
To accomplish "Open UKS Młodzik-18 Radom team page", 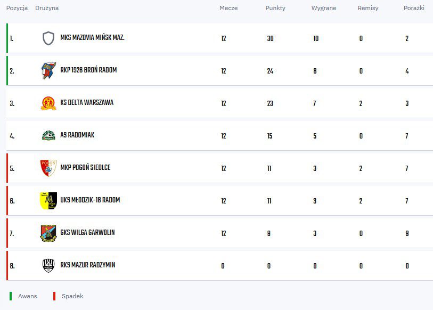I will point(90,200).
